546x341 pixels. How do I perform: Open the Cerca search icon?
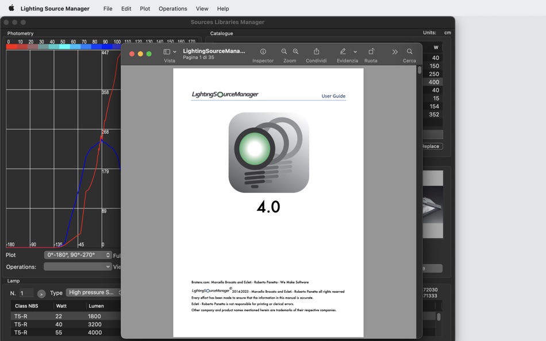click(409, 52)
